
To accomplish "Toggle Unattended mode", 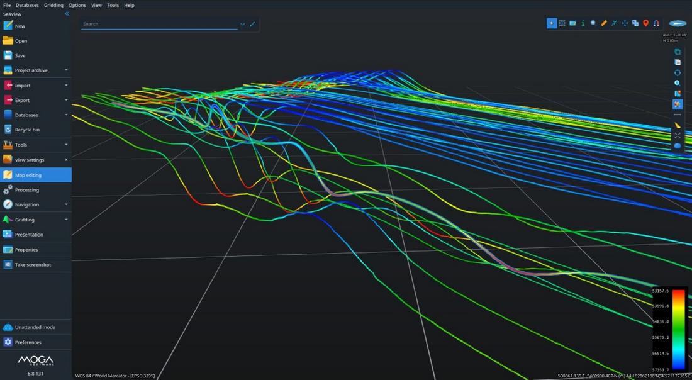I will [35, 327].
